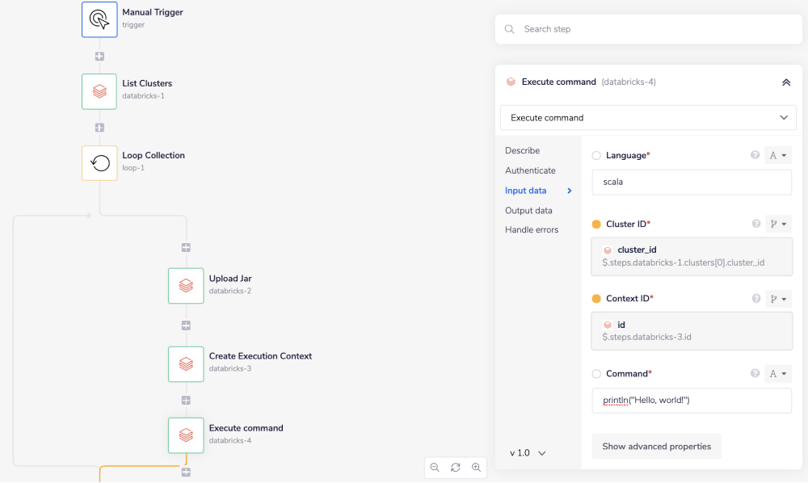Switch to the Output data tab
This screenshot has height=483, width=808.
coord(528,210)
